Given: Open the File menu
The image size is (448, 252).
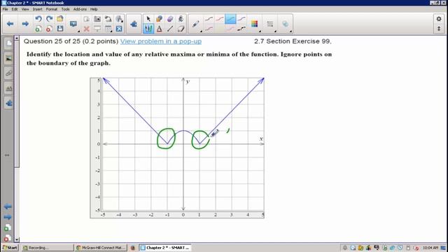Looking at the screenshot, I should pos(5,9).
